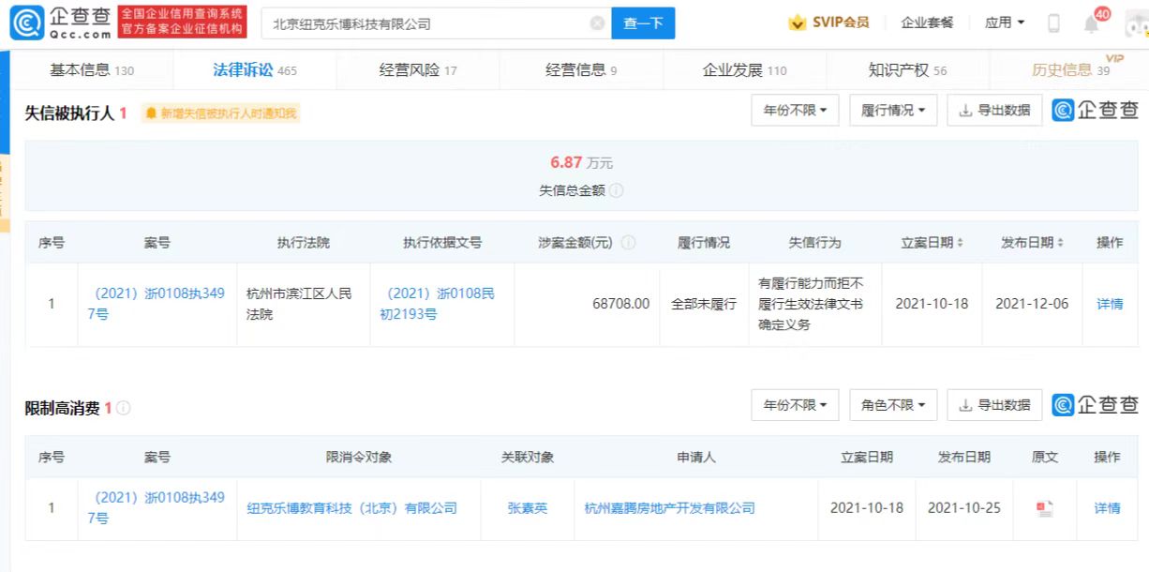Click the mobile phone icon in header

pyautogui.click(x=1053, y=23)
